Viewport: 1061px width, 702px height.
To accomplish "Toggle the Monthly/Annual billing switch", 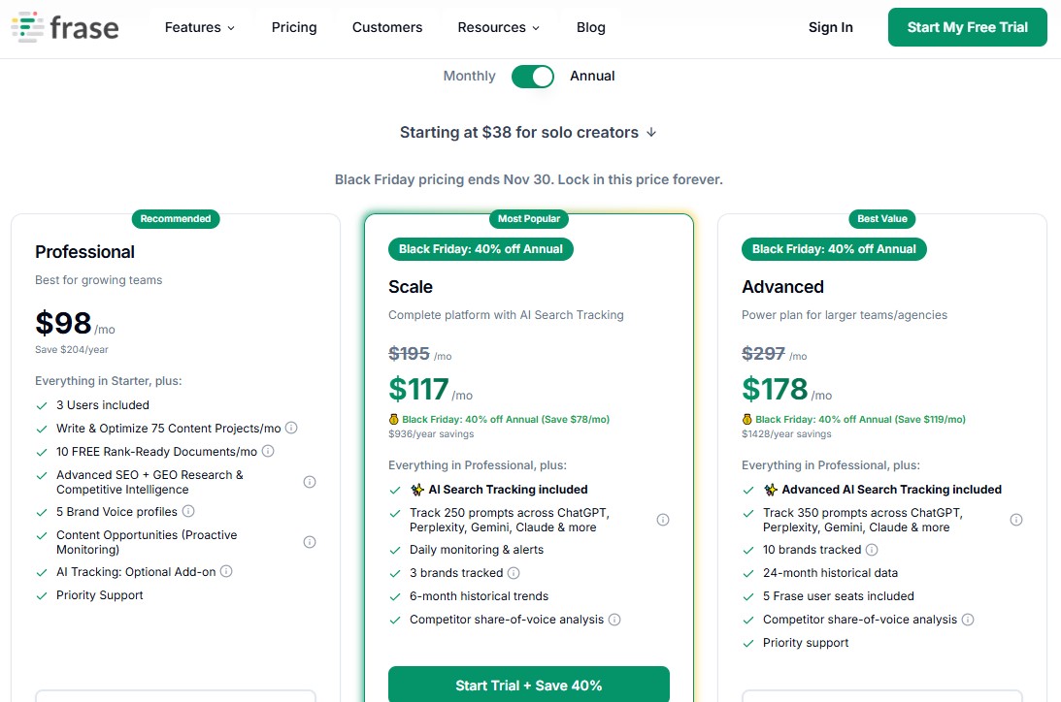I will [x=533, y=76].
